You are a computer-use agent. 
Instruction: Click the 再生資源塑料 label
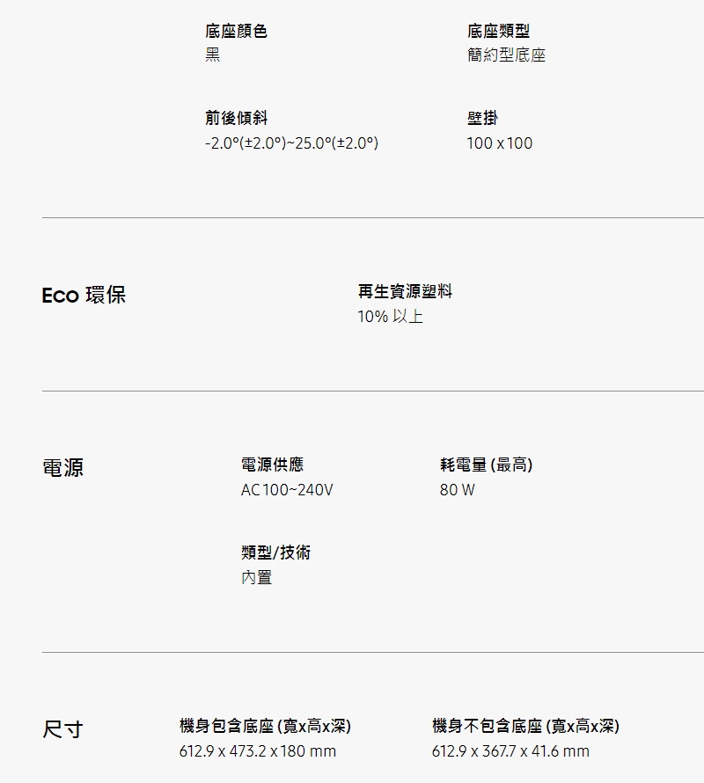point(405,291)
